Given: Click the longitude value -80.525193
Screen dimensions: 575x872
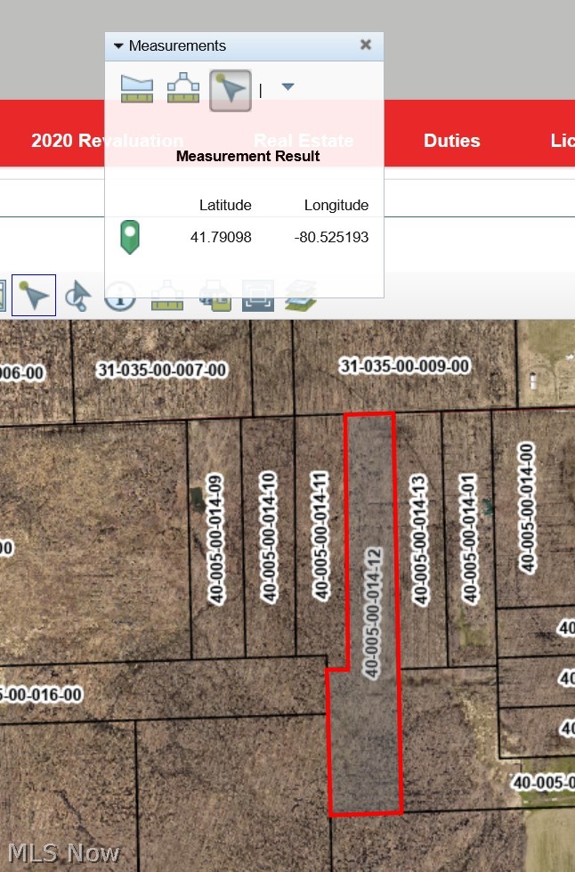Looking at the screenshot, I should click(x=332, y=237).
